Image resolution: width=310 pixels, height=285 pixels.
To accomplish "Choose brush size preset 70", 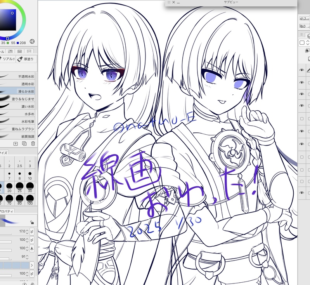I will click(9, 200).
